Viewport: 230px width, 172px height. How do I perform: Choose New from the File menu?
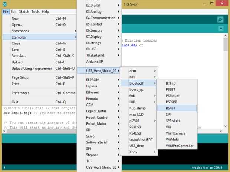click(40, 19)
